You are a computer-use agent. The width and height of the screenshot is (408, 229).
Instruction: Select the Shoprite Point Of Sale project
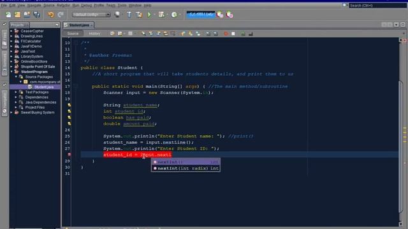38,67
